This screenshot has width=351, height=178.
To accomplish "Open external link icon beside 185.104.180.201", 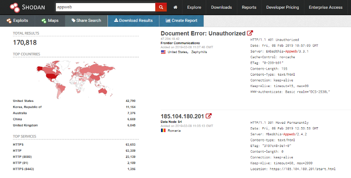I will click(x=208, y=116).
